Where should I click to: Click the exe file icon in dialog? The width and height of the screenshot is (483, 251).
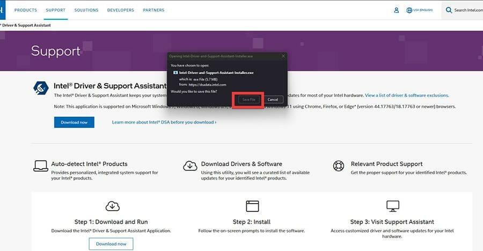[x=175, y=73]
